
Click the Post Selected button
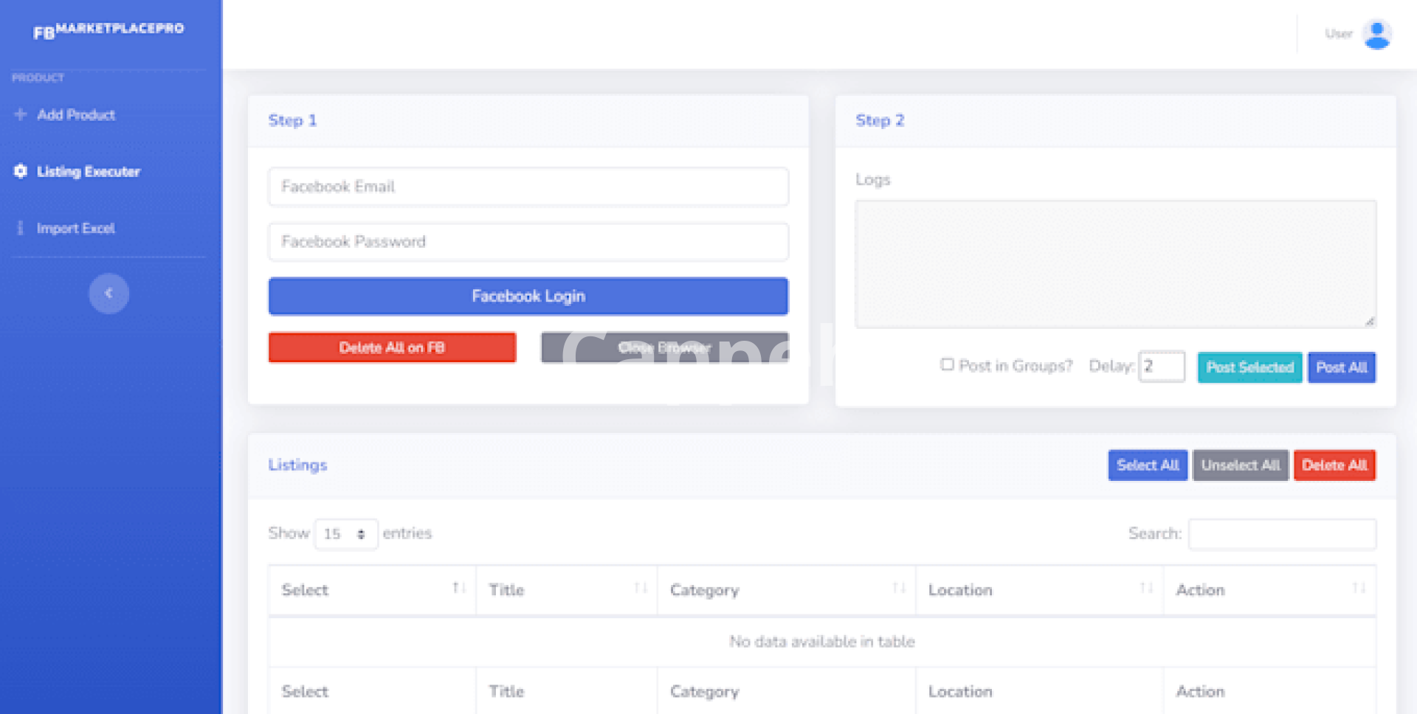1249,367
